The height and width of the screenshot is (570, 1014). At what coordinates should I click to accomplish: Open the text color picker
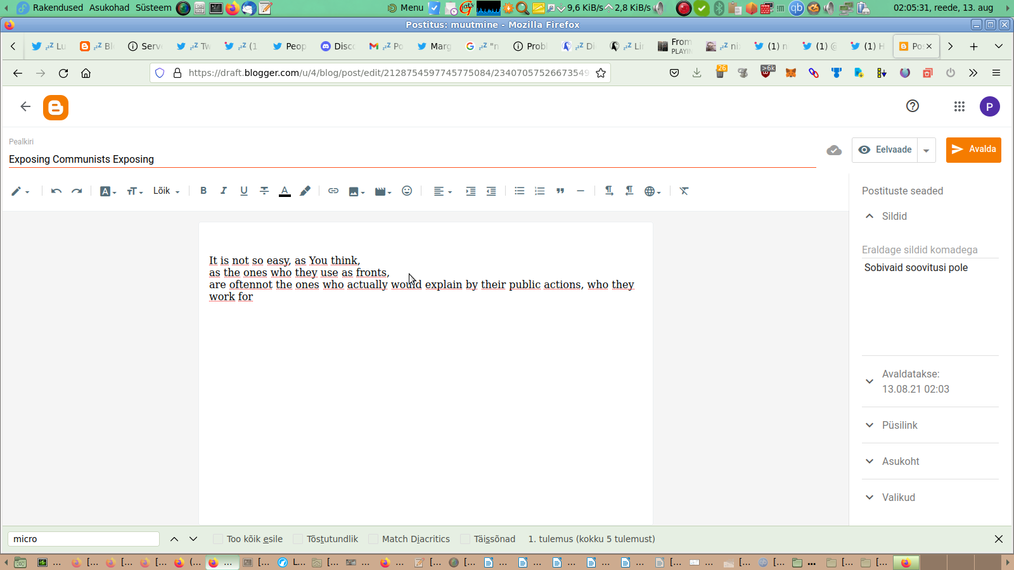[x=285, y=191]
